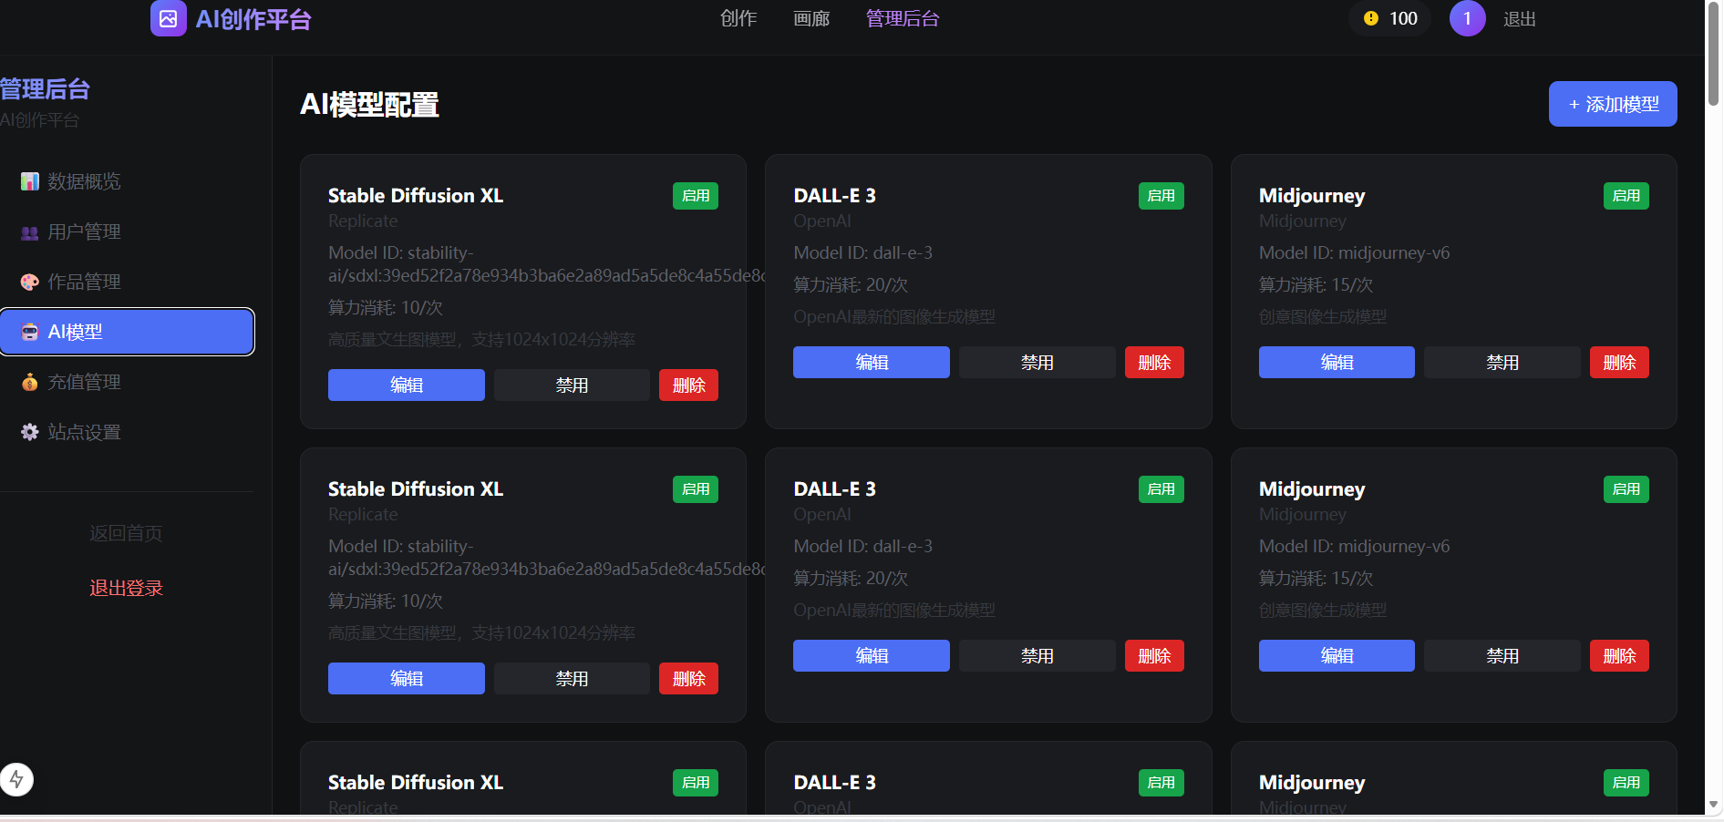Click 启用 badge on top-row DALL-E 3 card
Image resolution: width=1724 pixels, height=822 pixels.
point(1161,196)
